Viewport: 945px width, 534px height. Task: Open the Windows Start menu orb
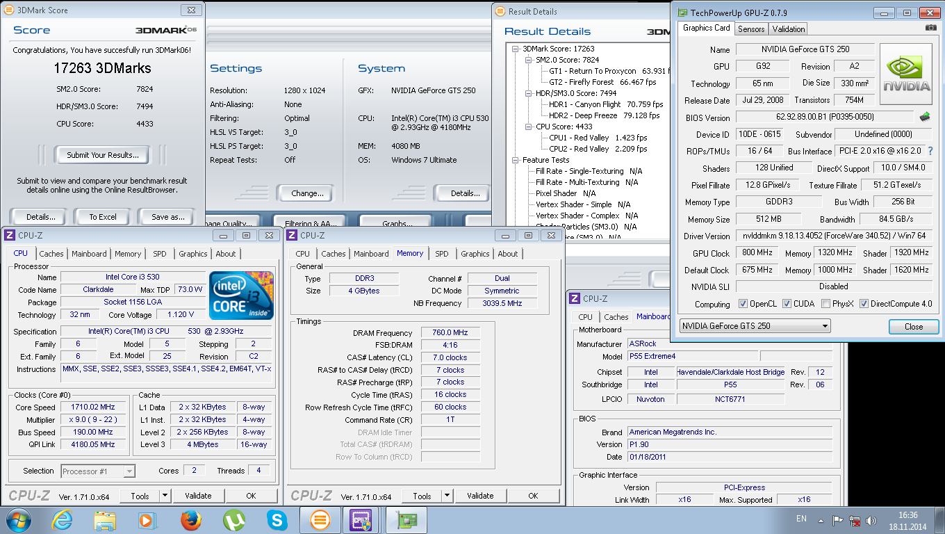(17, 520)
